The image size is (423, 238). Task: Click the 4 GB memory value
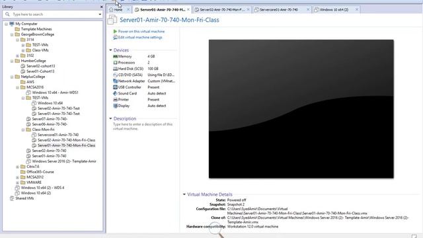151,56
